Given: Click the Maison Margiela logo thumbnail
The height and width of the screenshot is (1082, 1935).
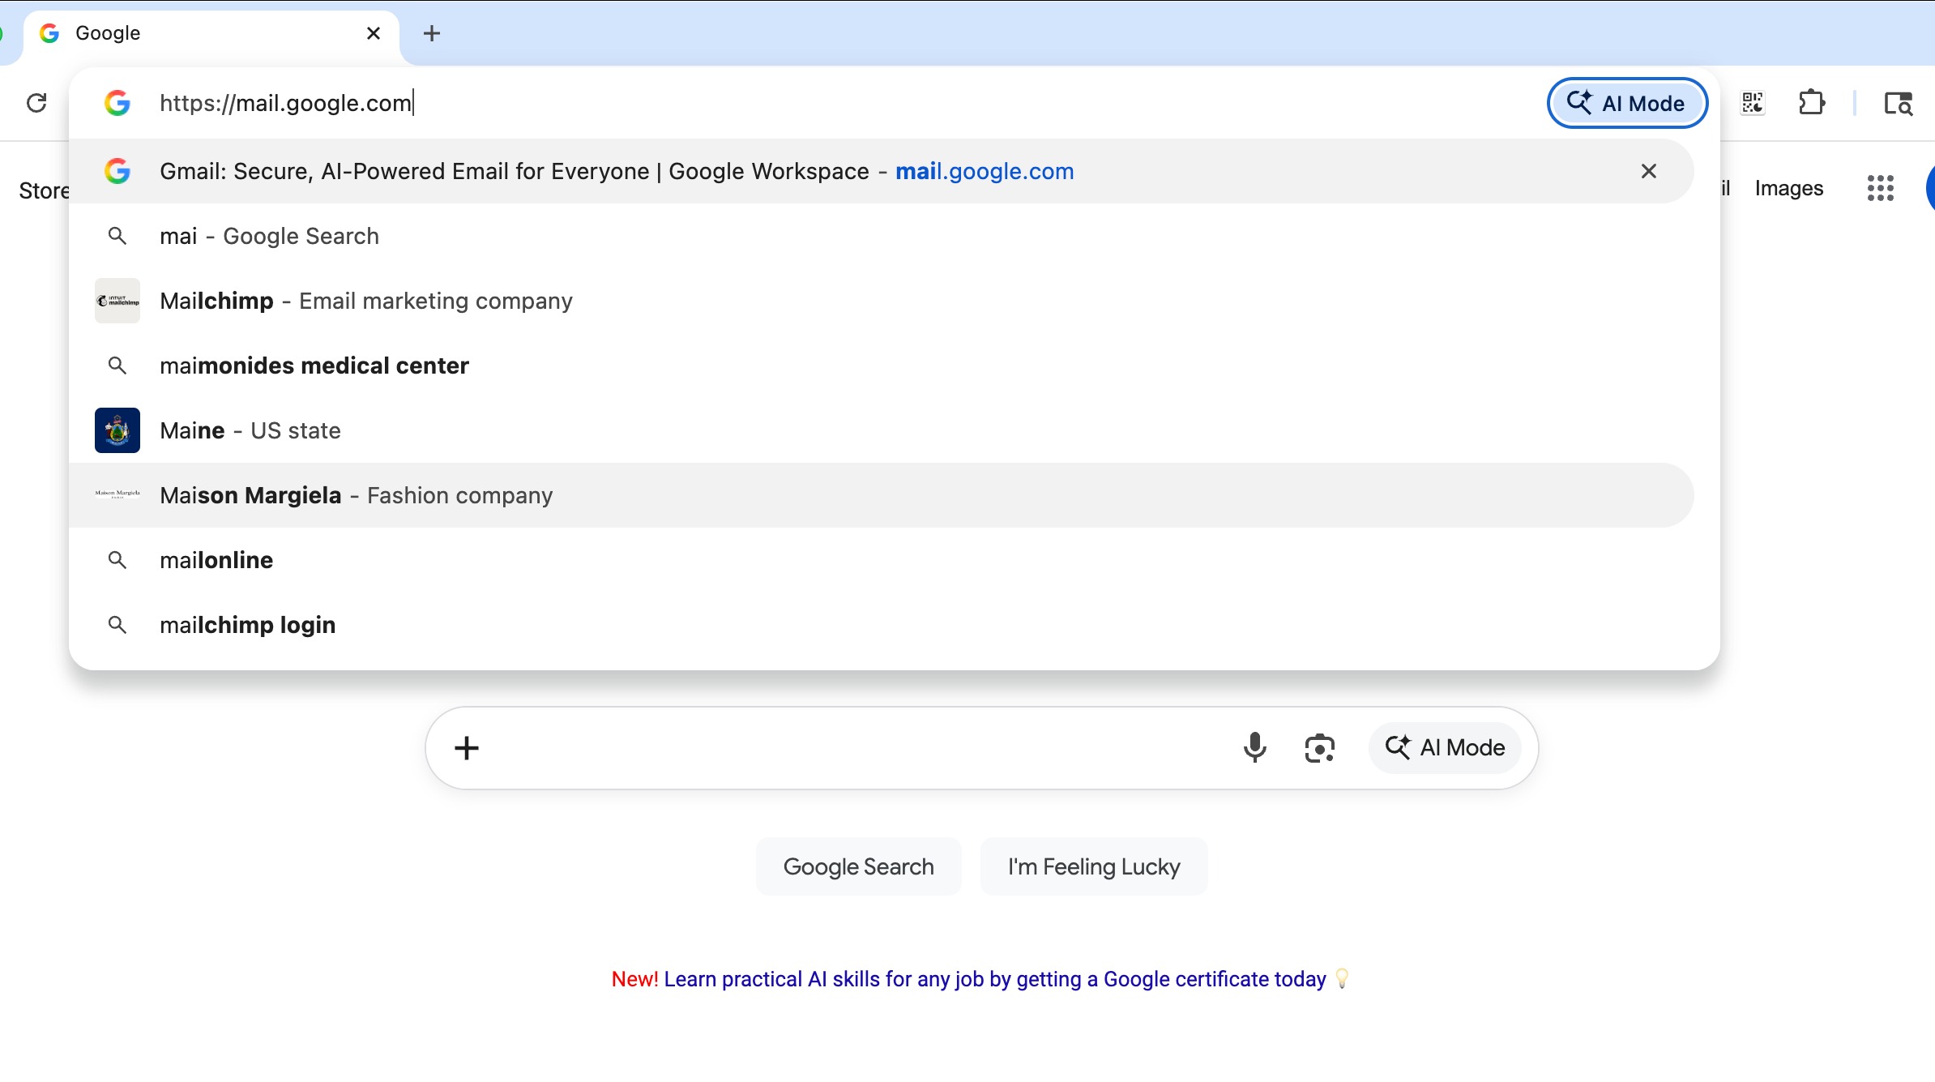Looking at the screenshot, I should [x=117, y=494].
